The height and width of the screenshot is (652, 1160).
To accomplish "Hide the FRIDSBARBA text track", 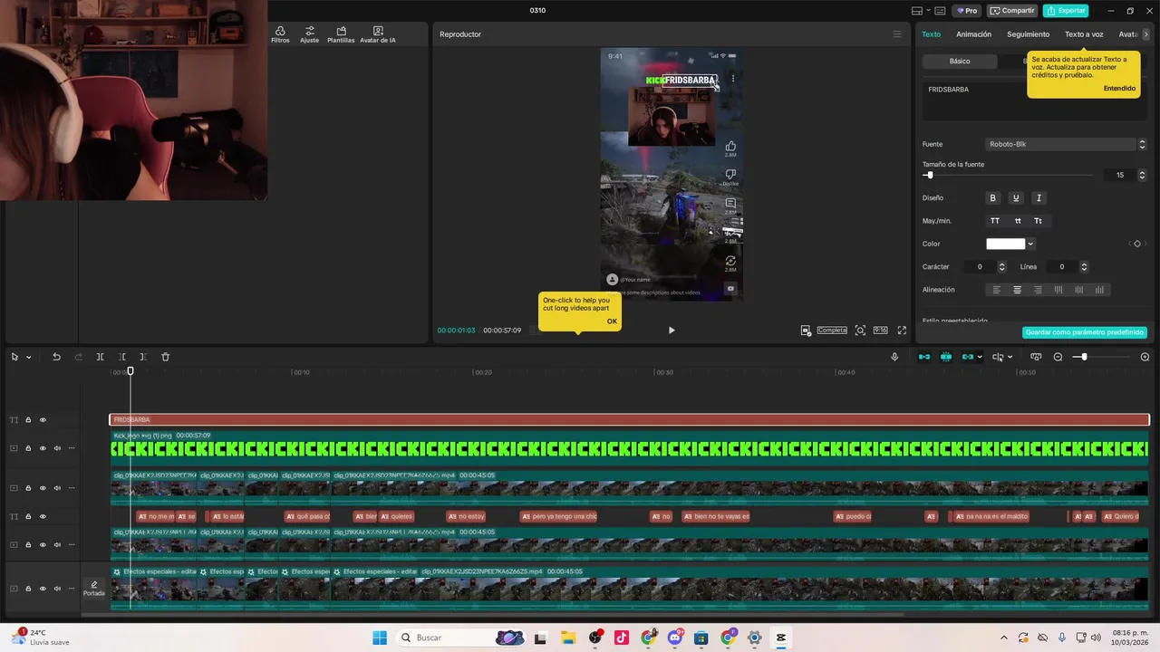I will [43, 420].
